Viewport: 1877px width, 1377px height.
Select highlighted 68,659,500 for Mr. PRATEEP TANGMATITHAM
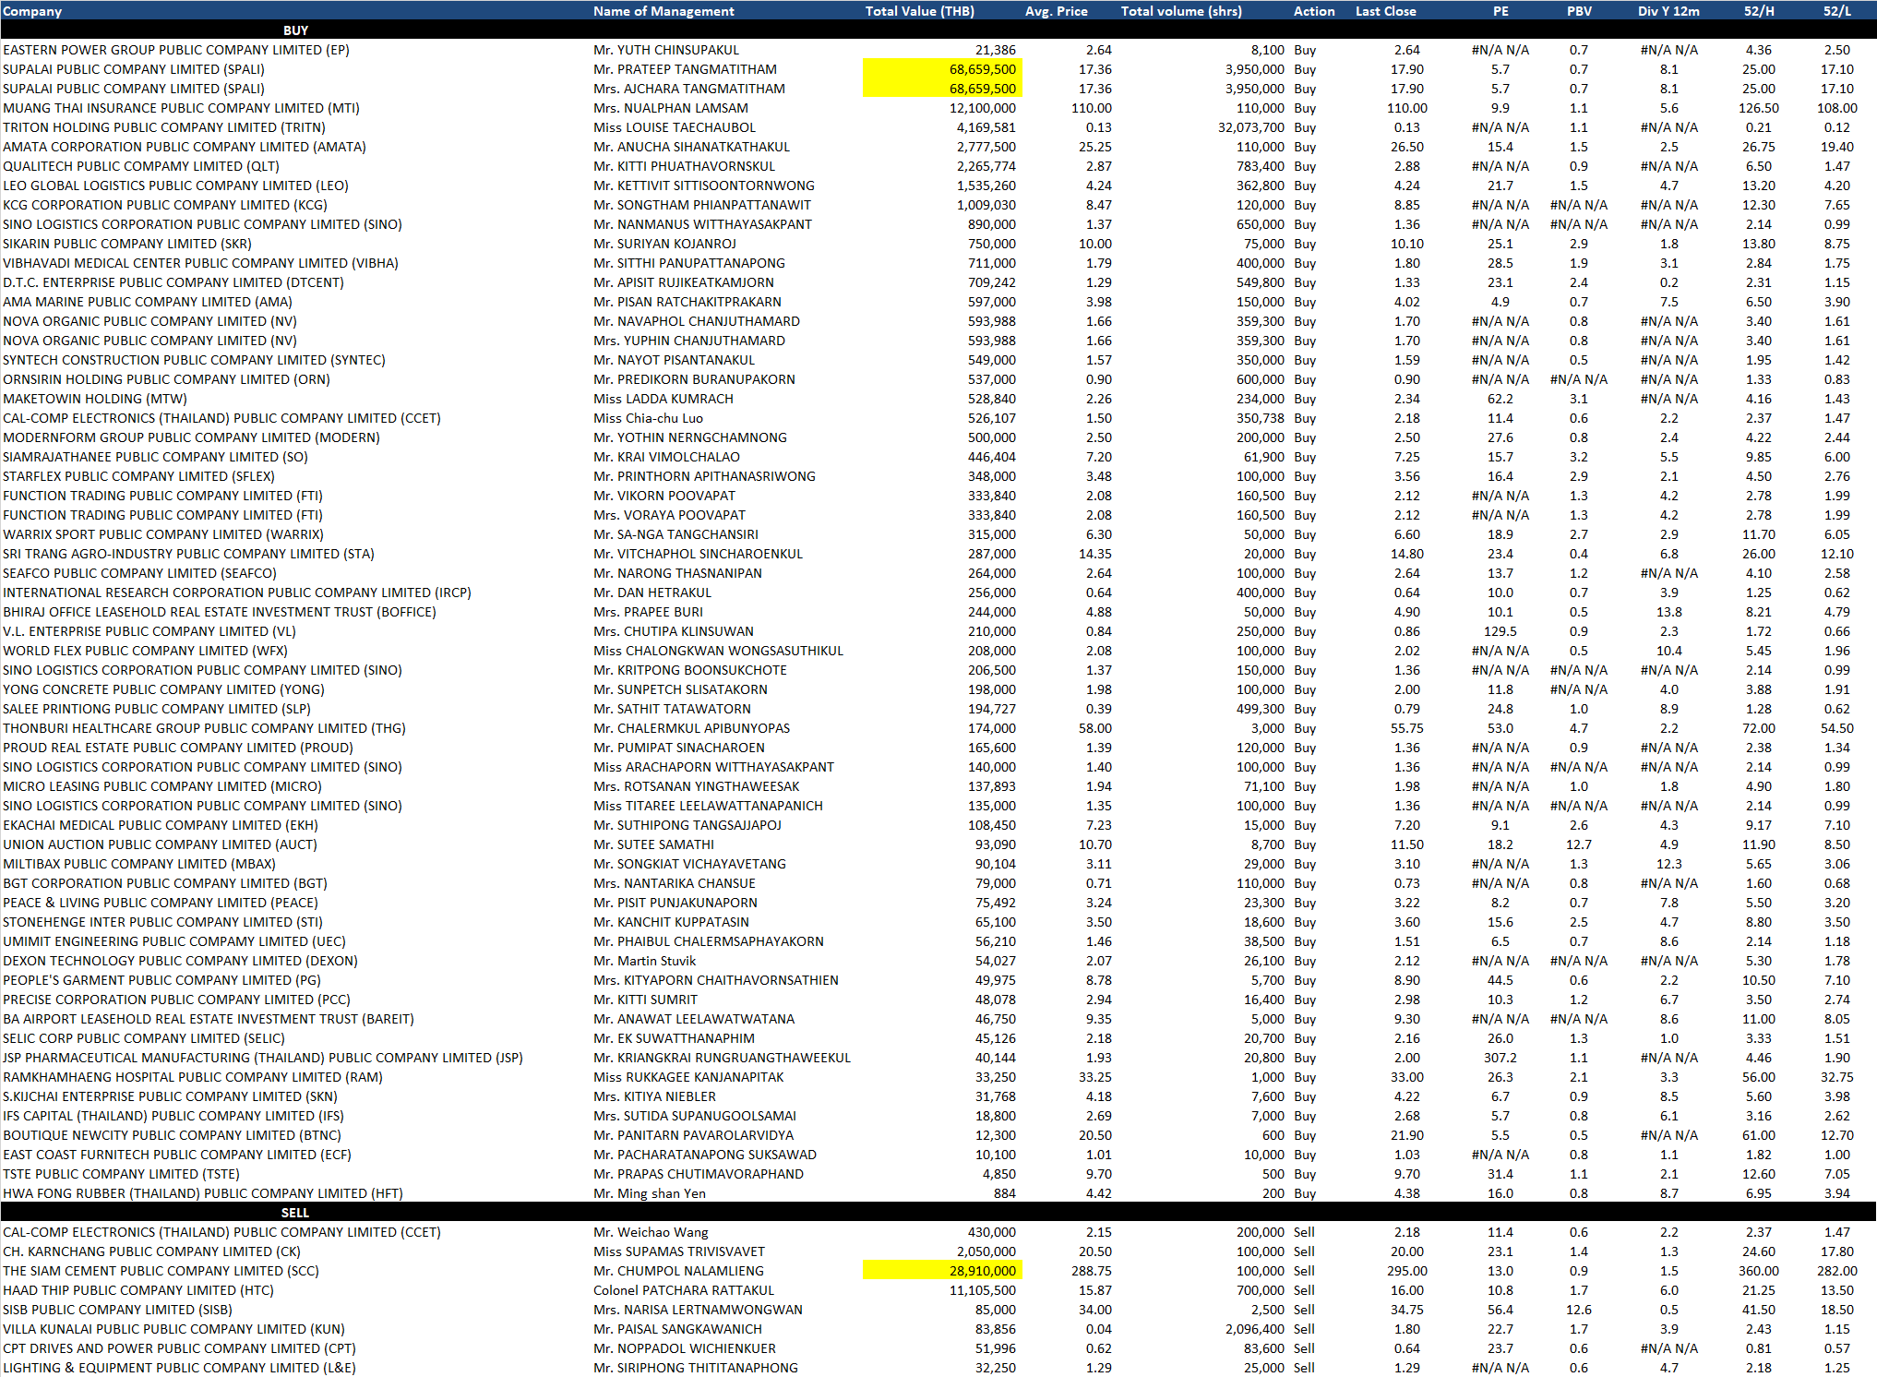(942, 69)
